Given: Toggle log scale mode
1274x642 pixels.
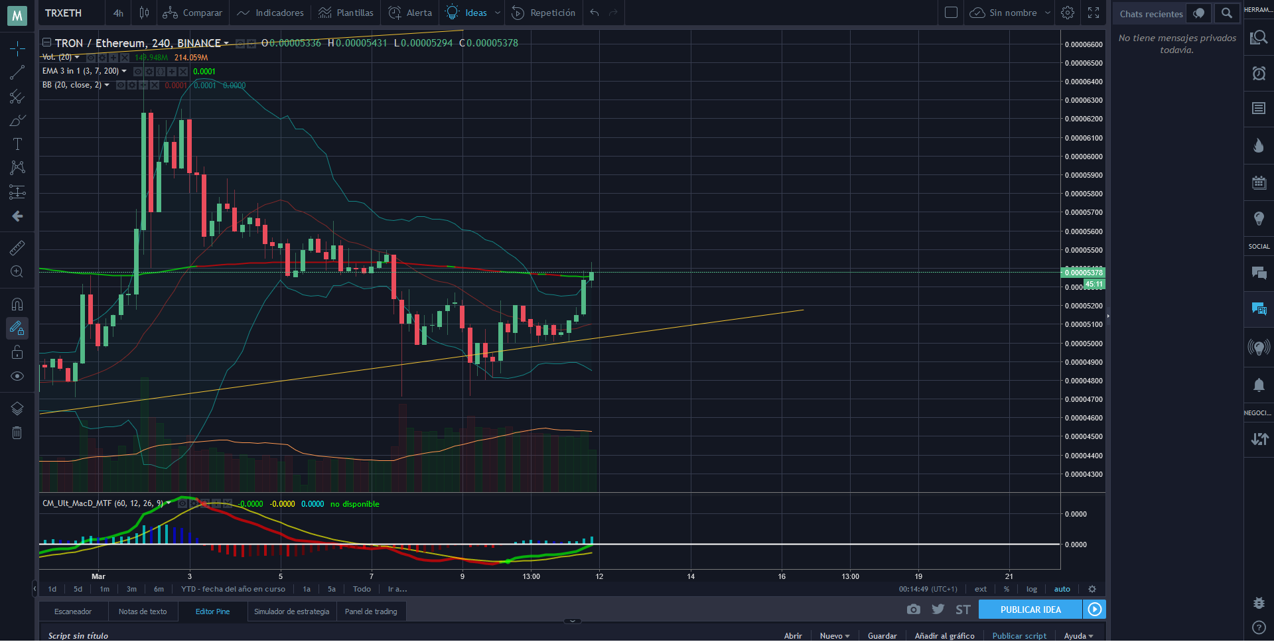Looking at the screenshot, I should (x=1032, y=589).
